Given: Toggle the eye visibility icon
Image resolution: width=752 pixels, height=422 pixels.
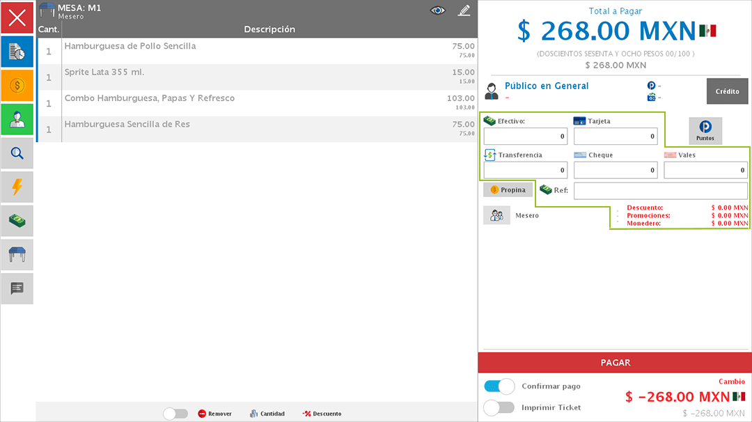Looking at the screenshot, I should 437,10.
